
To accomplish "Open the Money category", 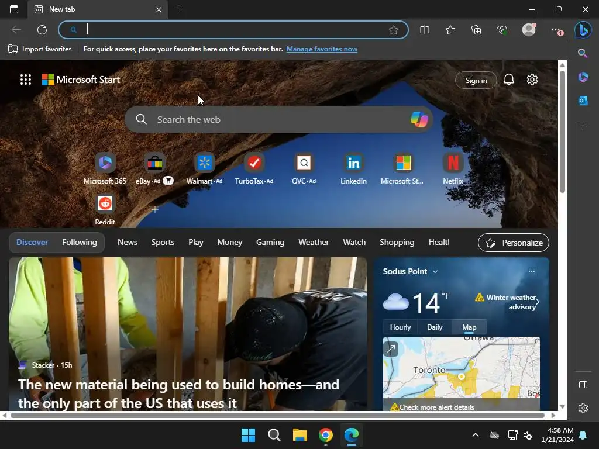I will (x=229, y=243).
